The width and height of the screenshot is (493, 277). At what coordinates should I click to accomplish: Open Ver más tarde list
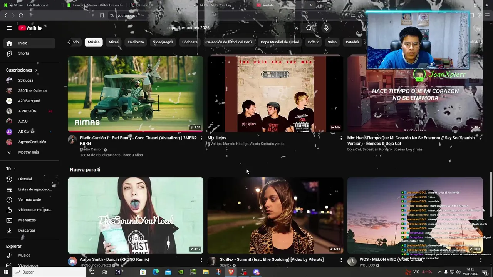[29, 200]
